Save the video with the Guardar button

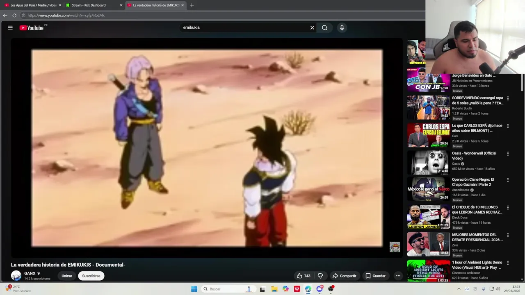tap(376, 276)
